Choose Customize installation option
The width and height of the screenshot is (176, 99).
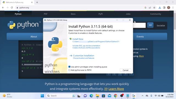point(84,56)
